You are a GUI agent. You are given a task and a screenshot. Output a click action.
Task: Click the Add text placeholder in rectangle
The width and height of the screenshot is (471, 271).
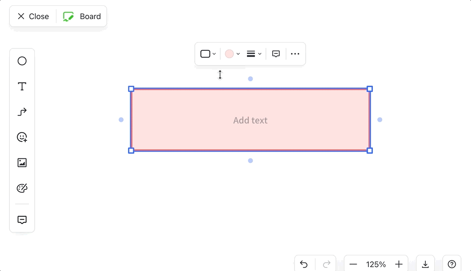tap(250, 120)
